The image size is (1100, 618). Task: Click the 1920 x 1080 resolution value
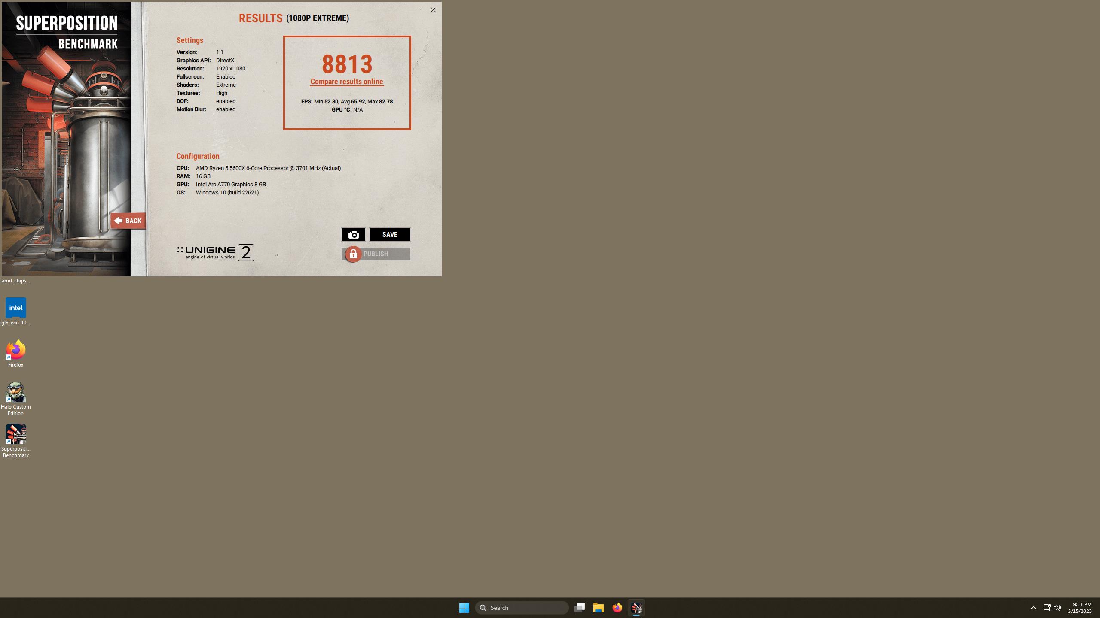(x=231, y=69)
